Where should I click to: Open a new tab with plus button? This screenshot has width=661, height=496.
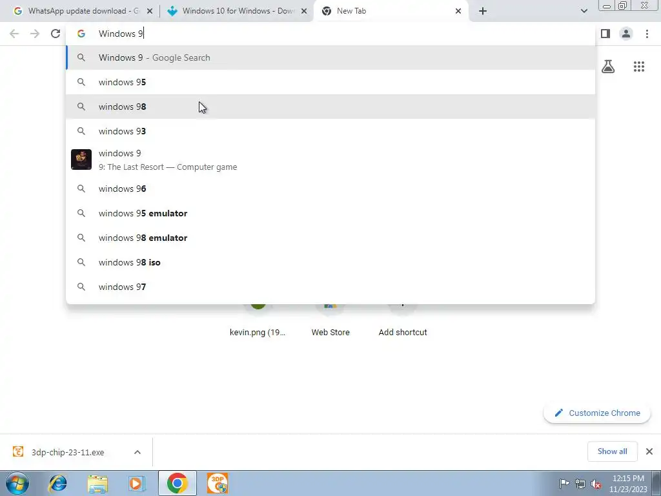[x=483, y=11]
